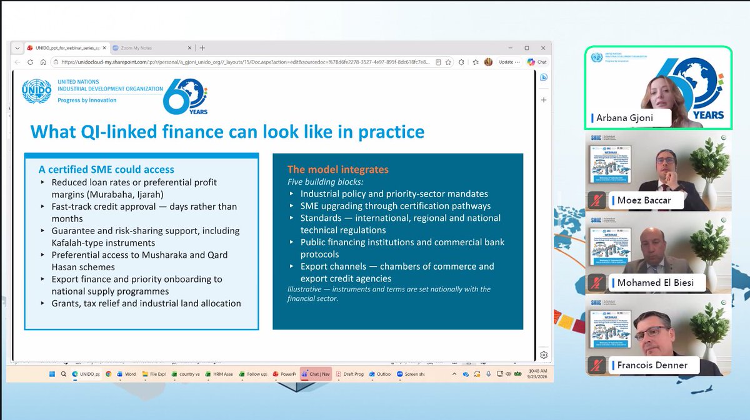Click muted microphone icon on Mohamed El Biesi's tile

598,283
